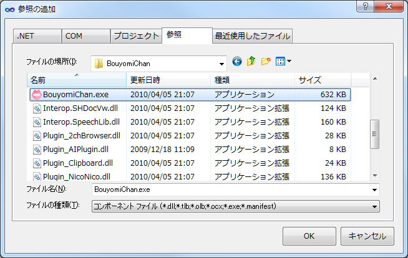Sort by the 種類 column header
The width and height of the screenshot is (408, 258).
pos(253,80)
